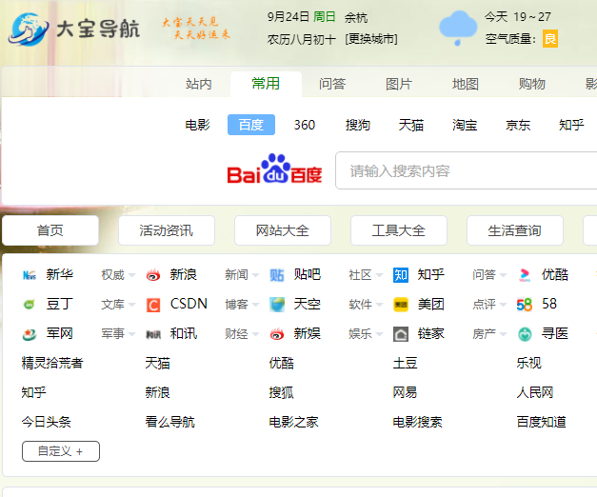Image resolution: width=597 pixels, height=497 pixels.
Task: Switch to the 地图 search tab
Action: point(466,84)
